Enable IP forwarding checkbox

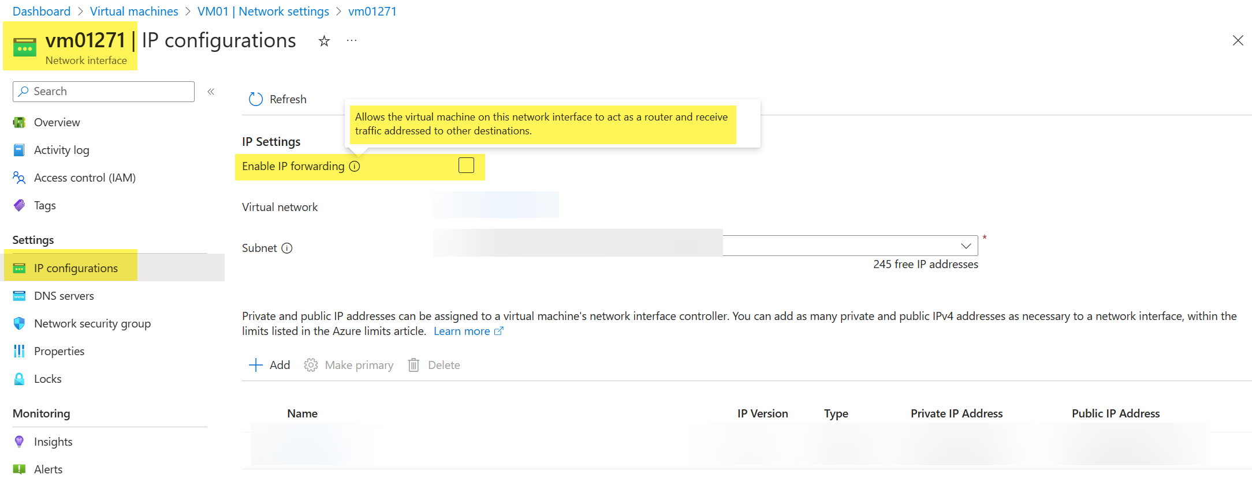[x=466, y=165]
